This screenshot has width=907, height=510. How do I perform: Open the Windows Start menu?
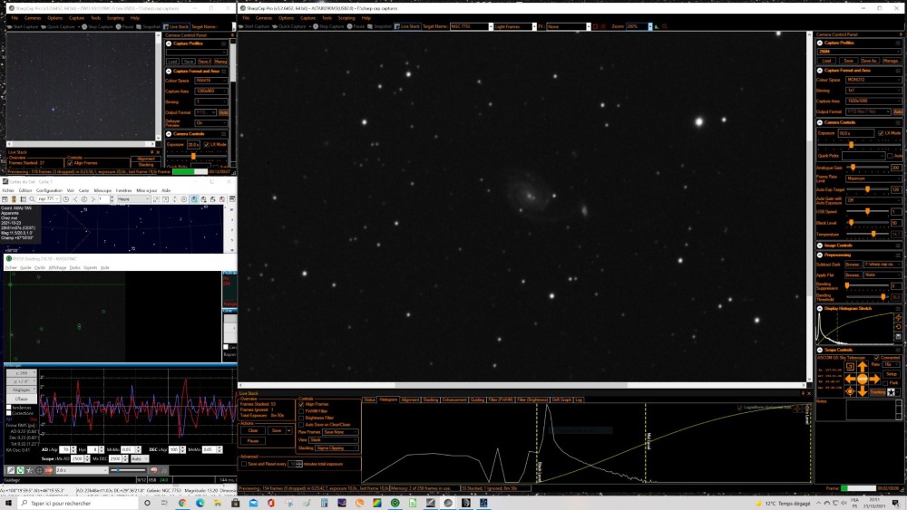point(8,503)
